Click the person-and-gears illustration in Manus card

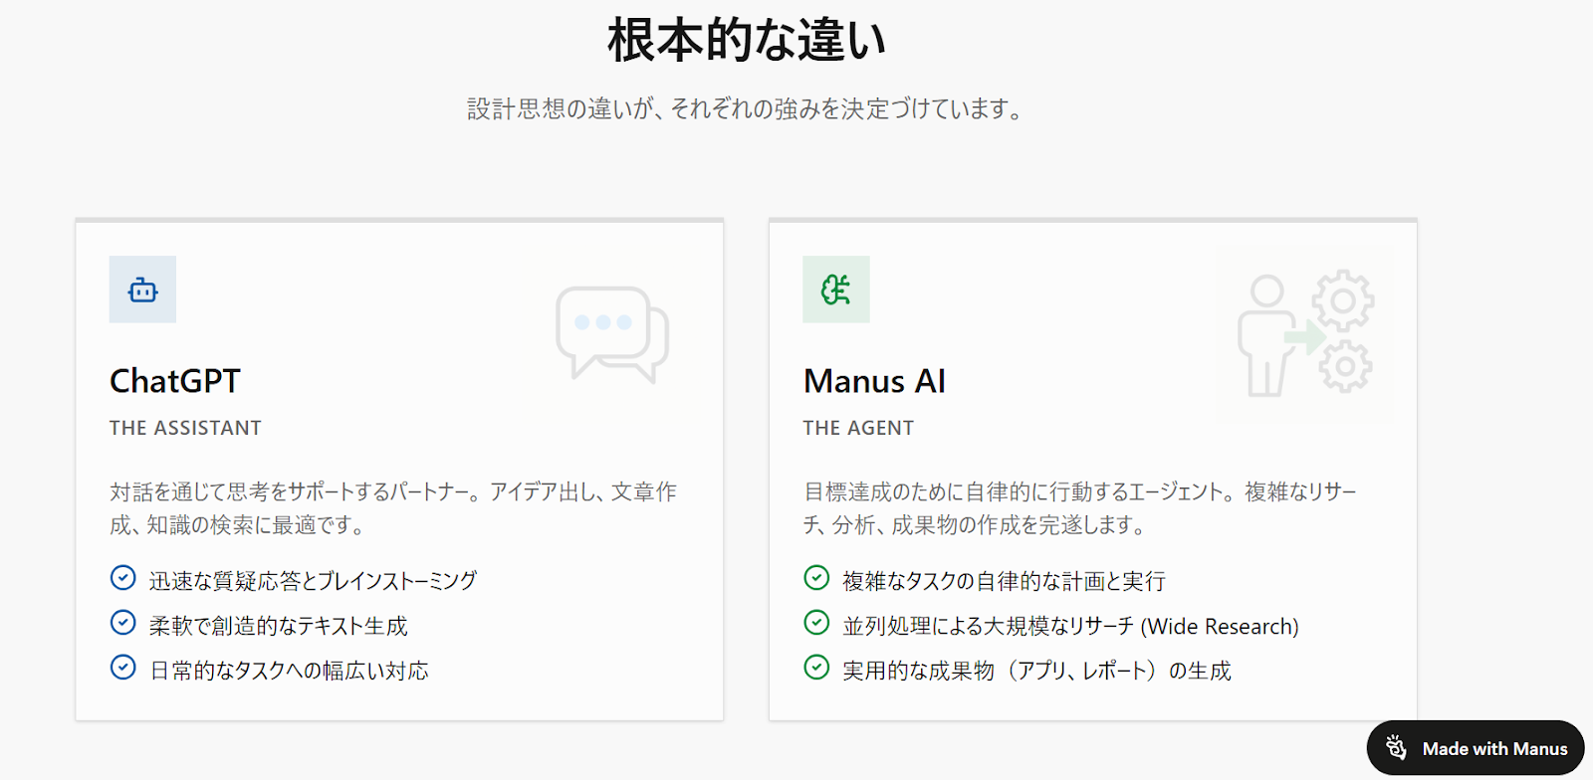pyautogui.click(x=1305, y=333)
